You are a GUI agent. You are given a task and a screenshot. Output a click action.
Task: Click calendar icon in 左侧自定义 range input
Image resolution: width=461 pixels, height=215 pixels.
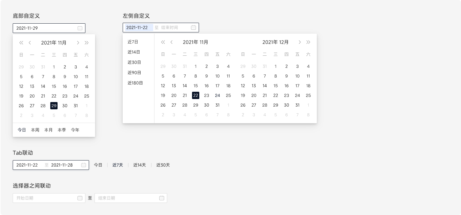[x=194, y=28]
